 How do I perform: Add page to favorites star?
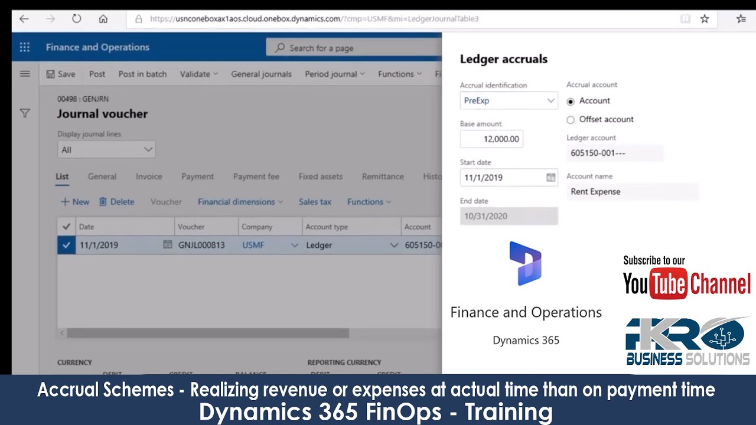705,19
